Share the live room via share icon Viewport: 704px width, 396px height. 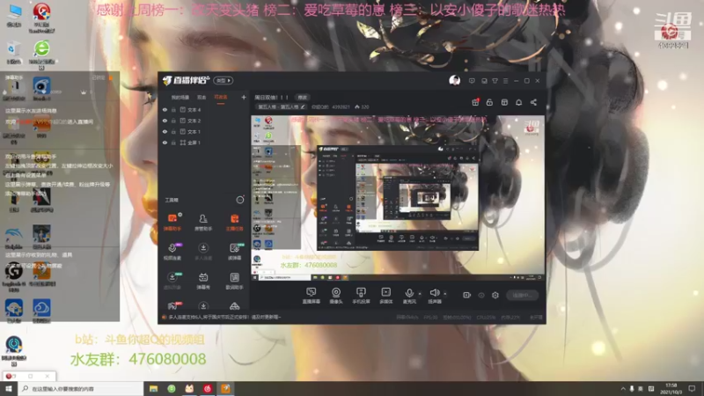pos(533,102)
